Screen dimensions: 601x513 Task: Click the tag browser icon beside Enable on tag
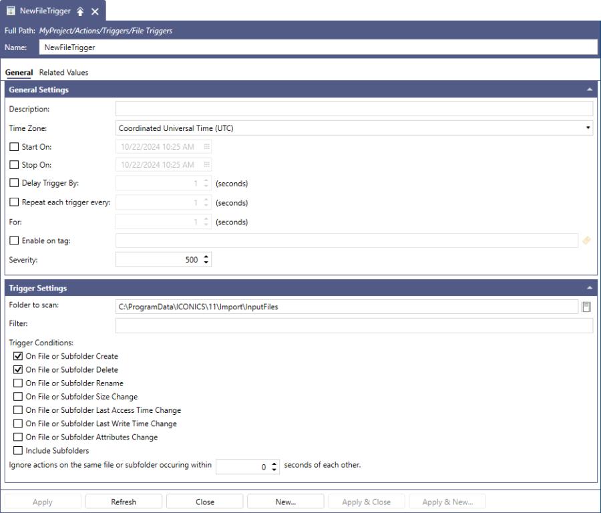click(586, 240)
